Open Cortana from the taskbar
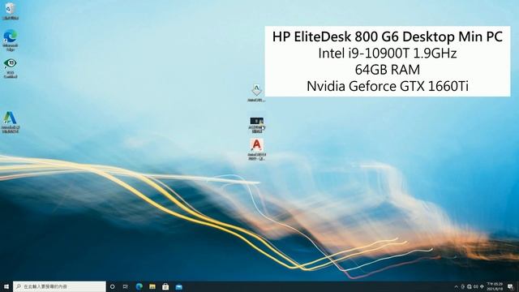 [113, 286]
